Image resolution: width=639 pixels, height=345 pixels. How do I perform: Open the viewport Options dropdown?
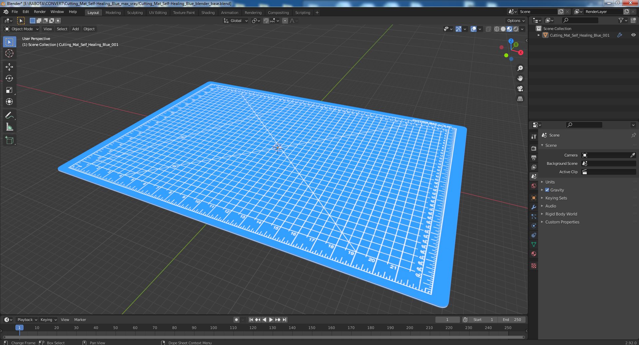(516, 21)
